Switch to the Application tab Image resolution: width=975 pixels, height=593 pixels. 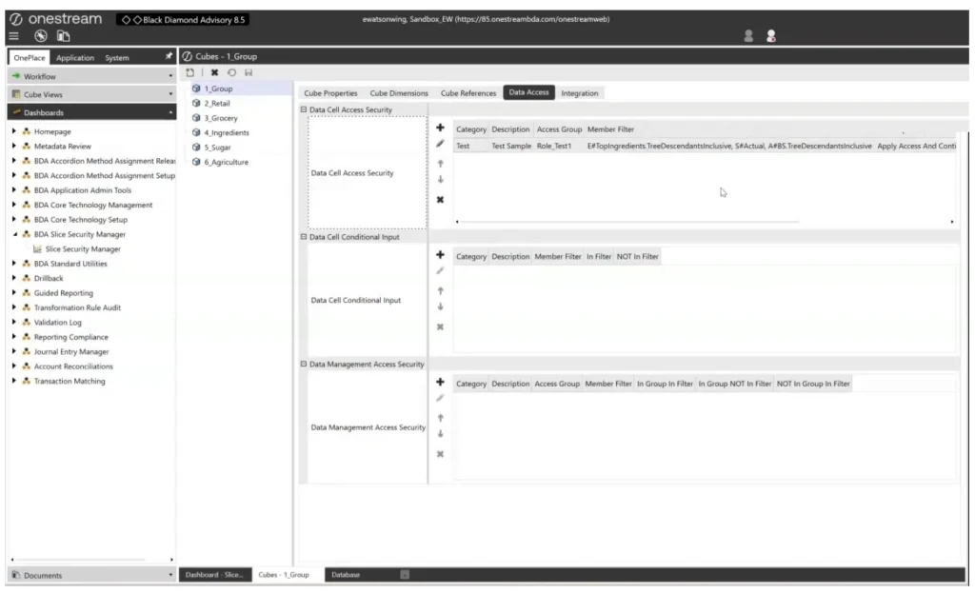coord(75,58)
